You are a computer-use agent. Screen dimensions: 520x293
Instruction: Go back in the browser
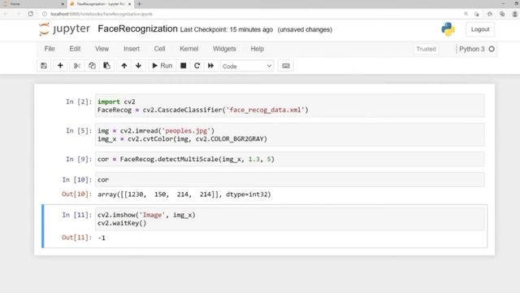click(6, 14)
